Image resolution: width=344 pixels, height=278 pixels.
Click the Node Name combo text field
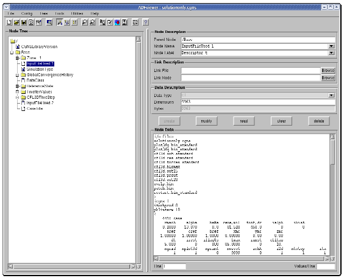[x=254, y=46]
